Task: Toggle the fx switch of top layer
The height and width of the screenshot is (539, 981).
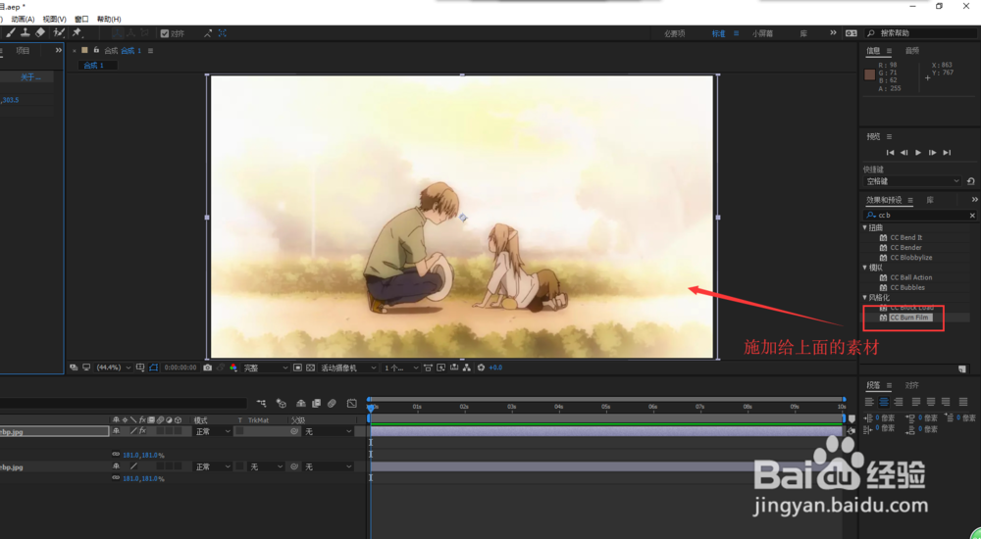Action: pyautogui.click(x=142, y=431)
